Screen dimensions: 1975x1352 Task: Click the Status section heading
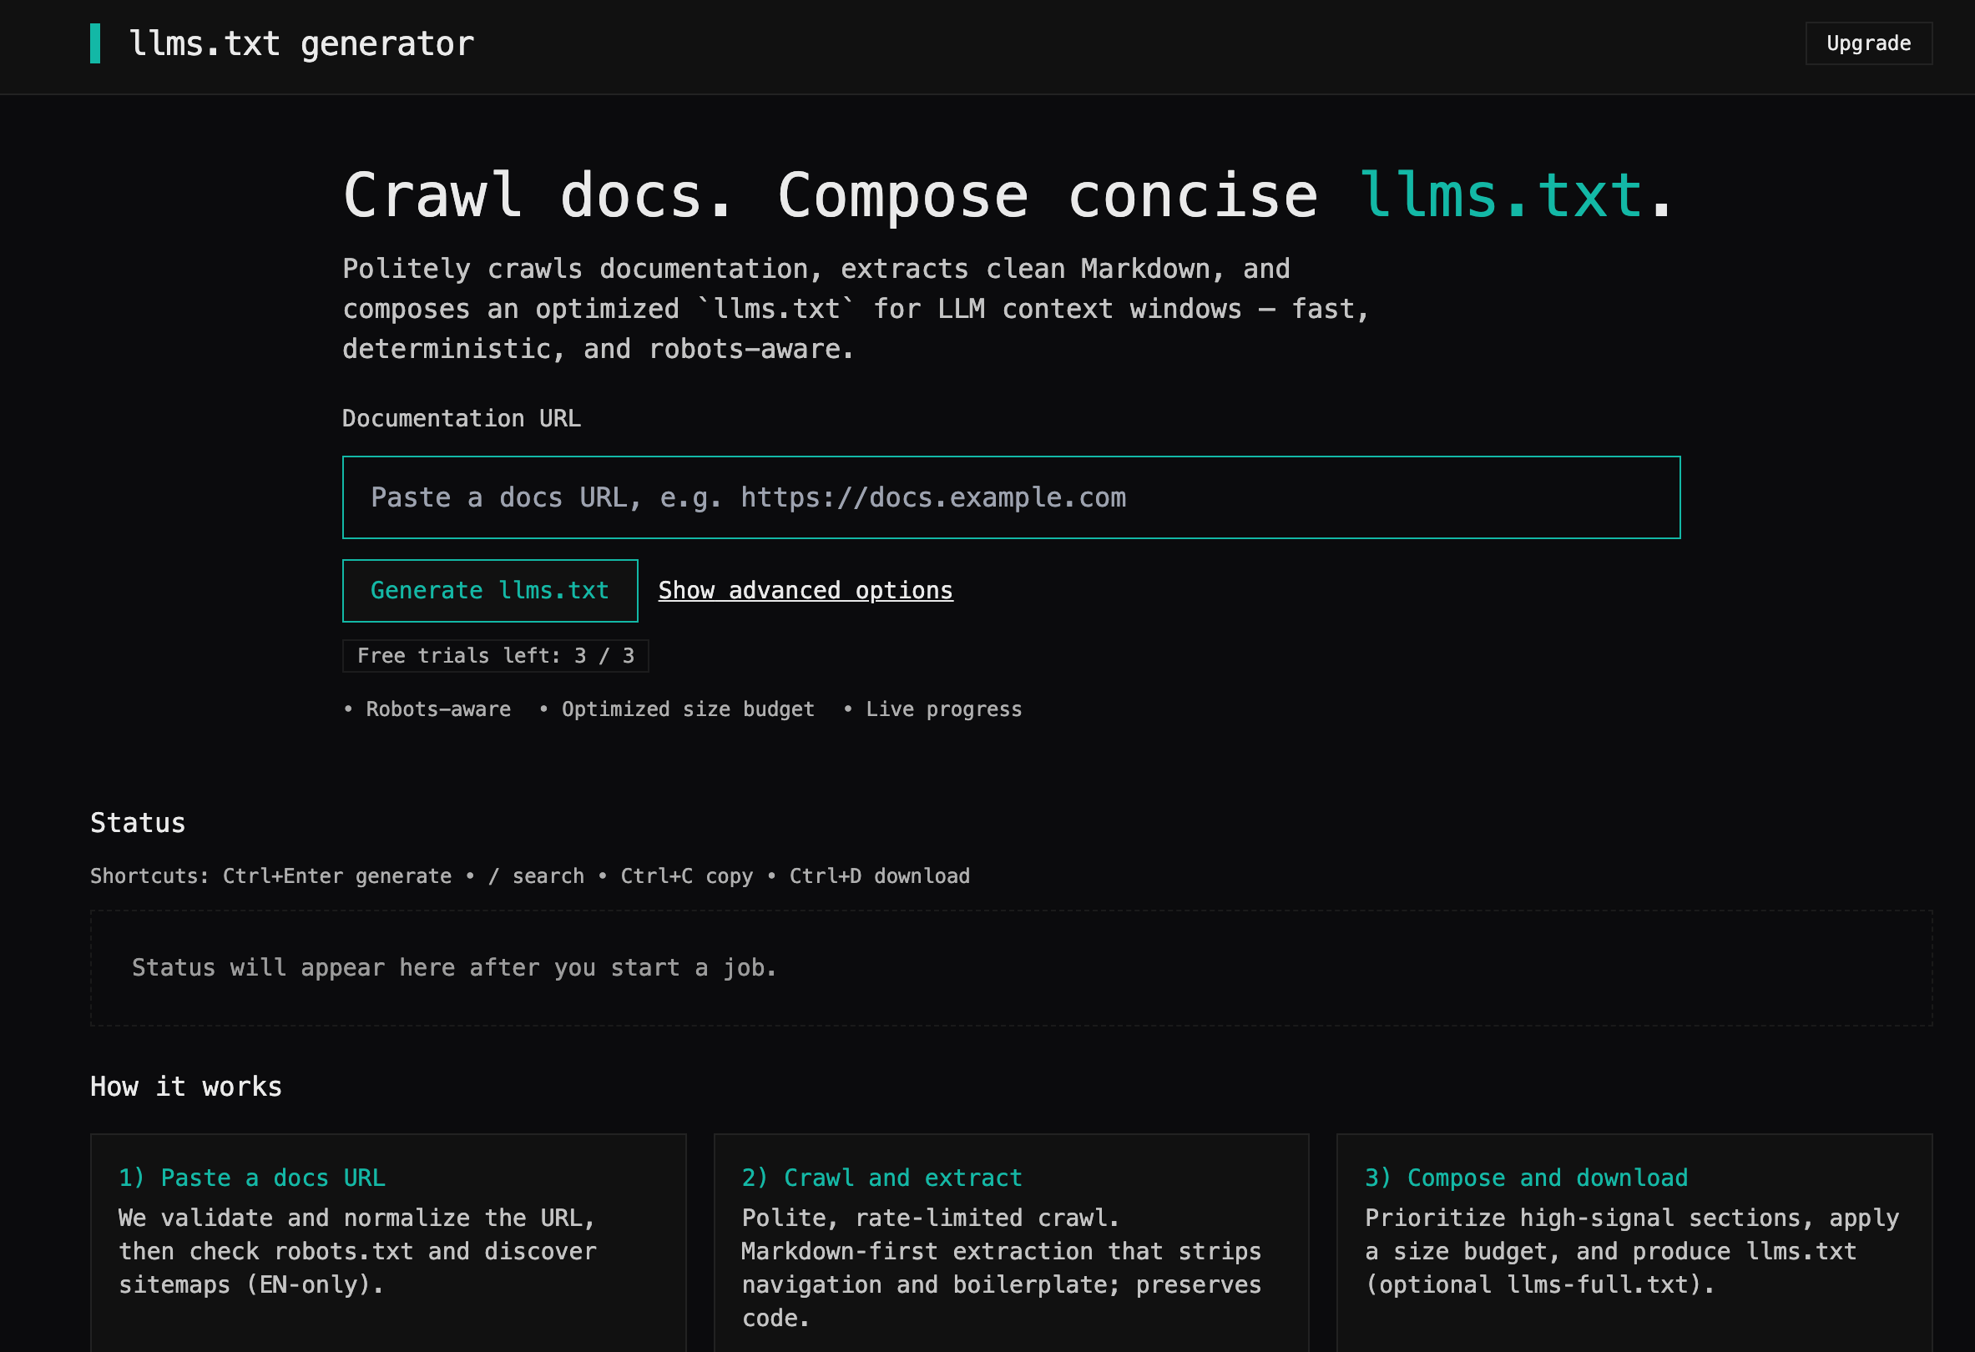(138, 823)
